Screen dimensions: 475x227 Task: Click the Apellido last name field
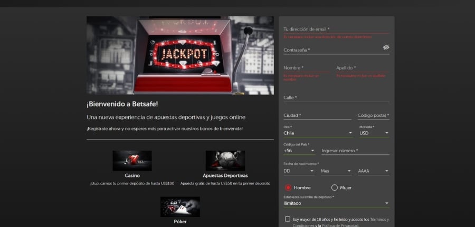pos(363,68)
